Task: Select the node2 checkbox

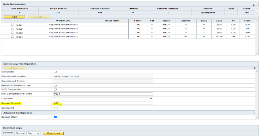Action: [x=13, y=29]
